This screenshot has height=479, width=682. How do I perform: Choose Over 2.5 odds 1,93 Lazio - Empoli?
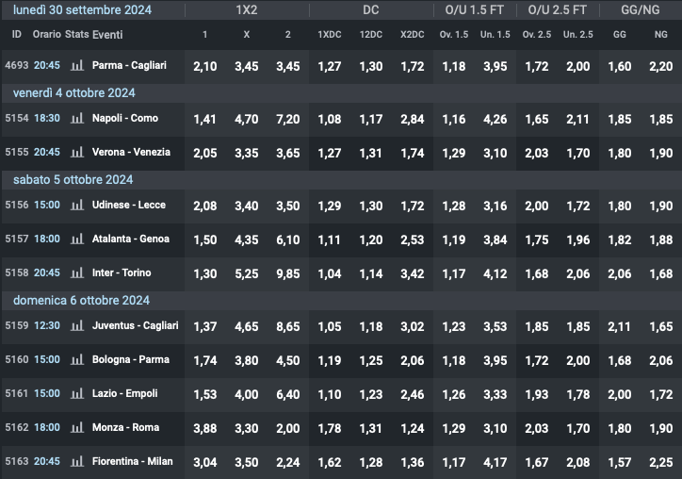[x=536, y=394]
